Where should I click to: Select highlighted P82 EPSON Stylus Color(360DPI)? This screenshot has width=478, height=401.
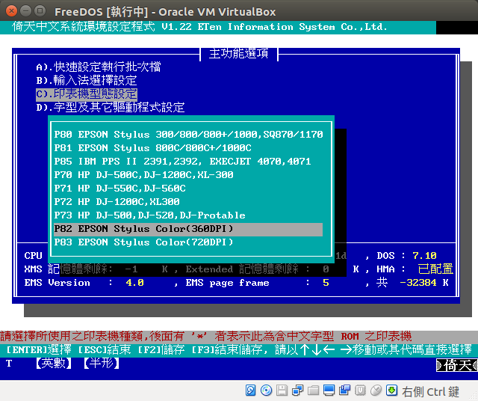click(x=188, y=230)
